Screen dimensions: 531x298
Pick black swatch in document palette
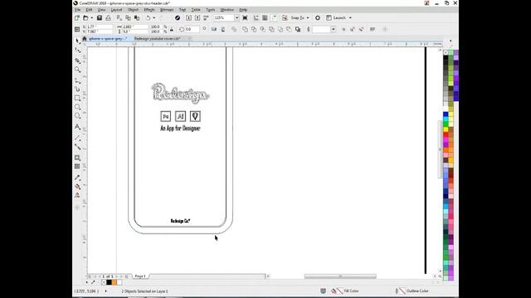coord(109,282)
